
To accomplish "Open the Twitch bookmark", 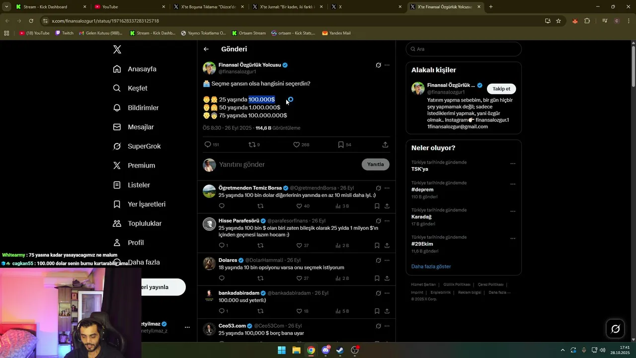I will (x=65, y=33).
